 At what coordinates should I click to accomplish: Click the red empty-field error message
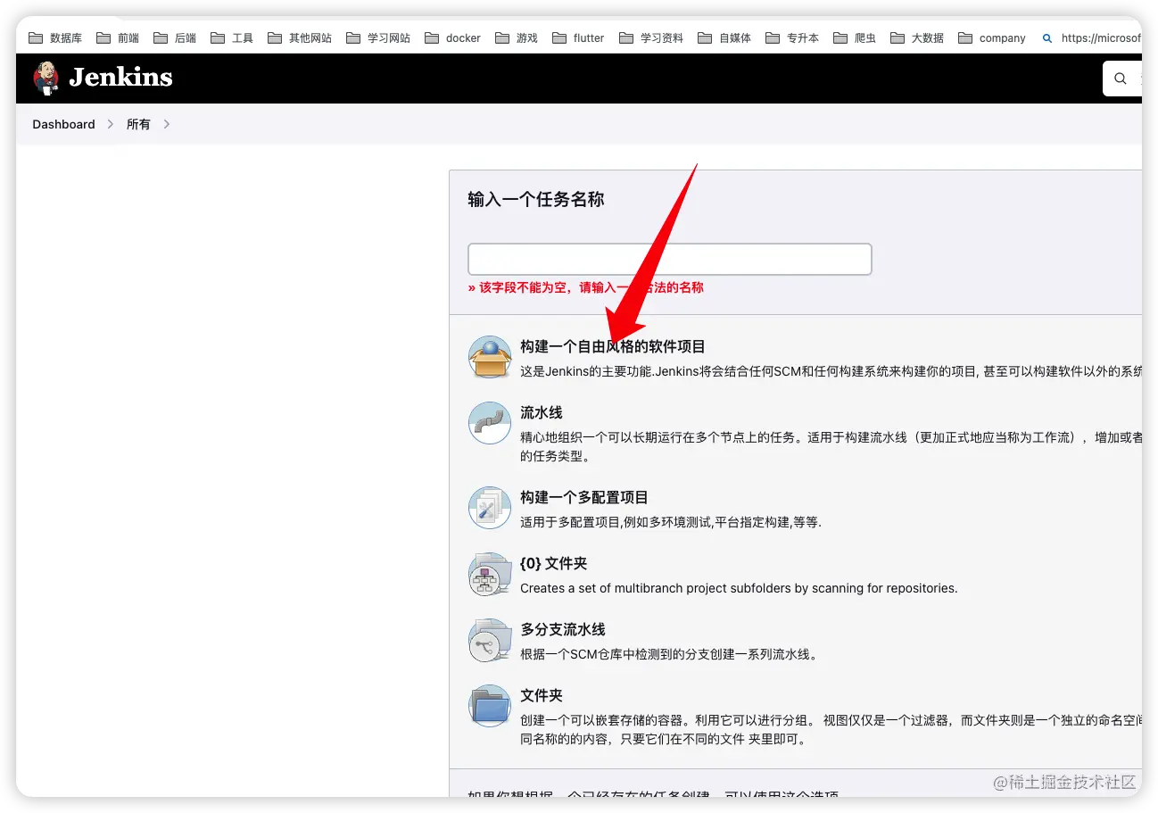(586, 287)
